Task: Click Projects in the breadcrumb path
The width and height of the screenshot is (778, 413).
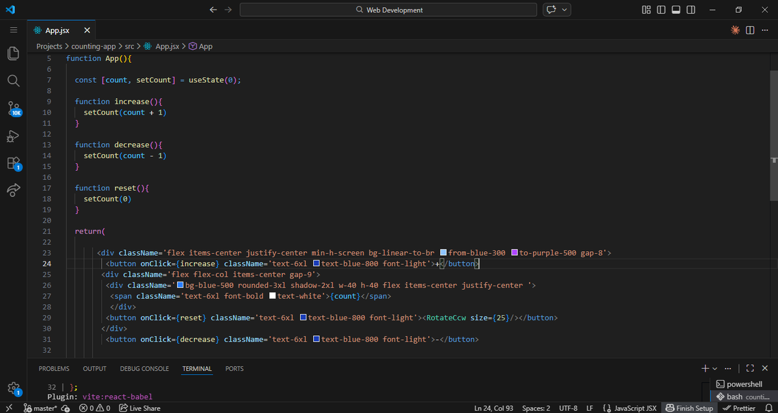Action: tap(49, 46)
